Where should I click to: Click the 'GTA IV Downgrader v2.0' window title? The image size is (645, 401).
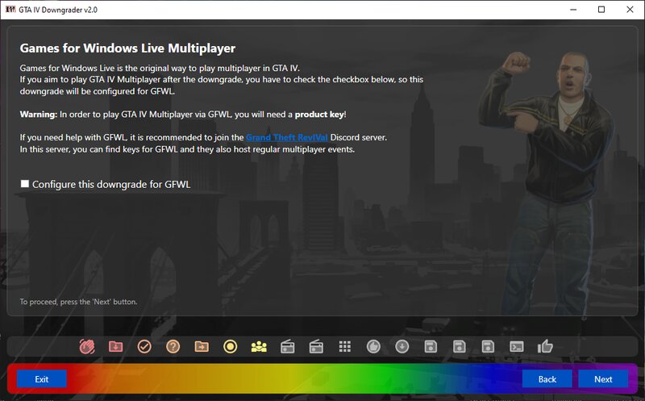click(x=58, y=10)
